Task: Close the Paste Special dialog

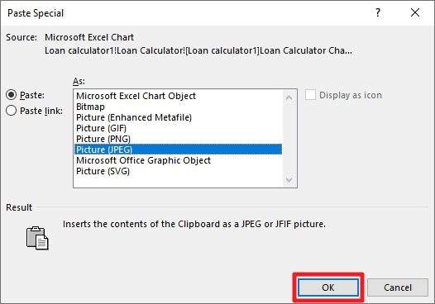Action: [415, 12]
